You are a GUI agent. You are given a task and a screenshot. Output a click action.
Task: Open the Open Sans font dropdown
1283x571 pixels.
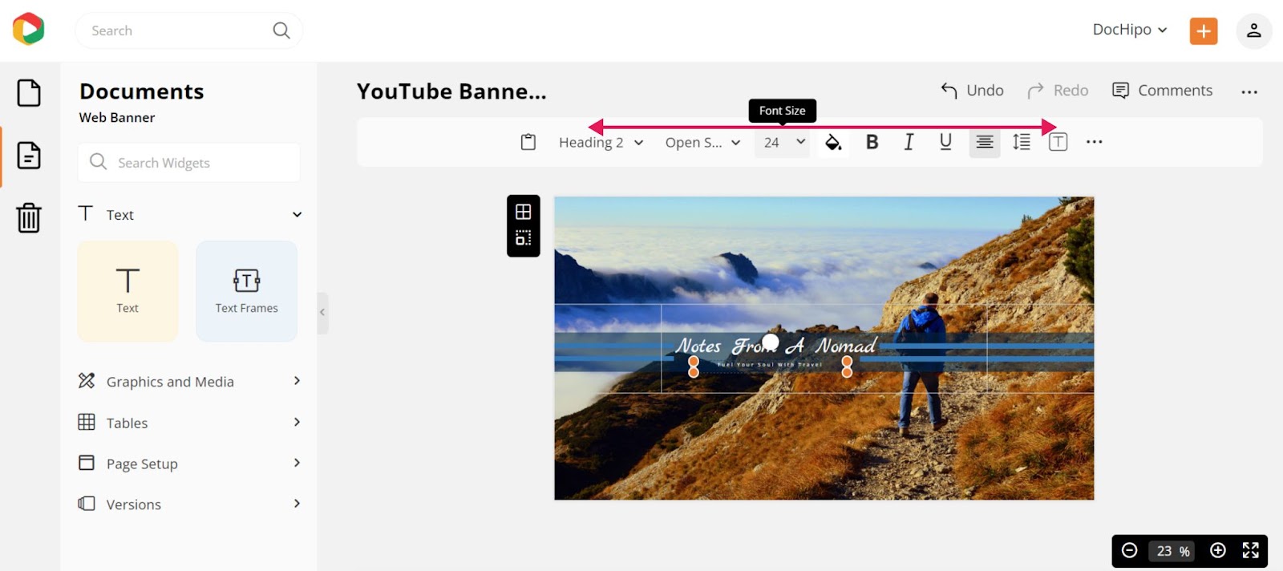pos(702,142)
